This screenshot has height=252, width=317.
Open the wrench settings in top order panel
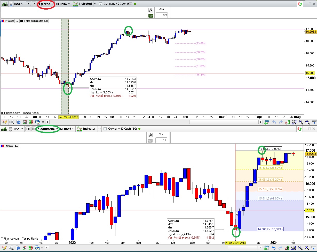(x=151, y=10)
